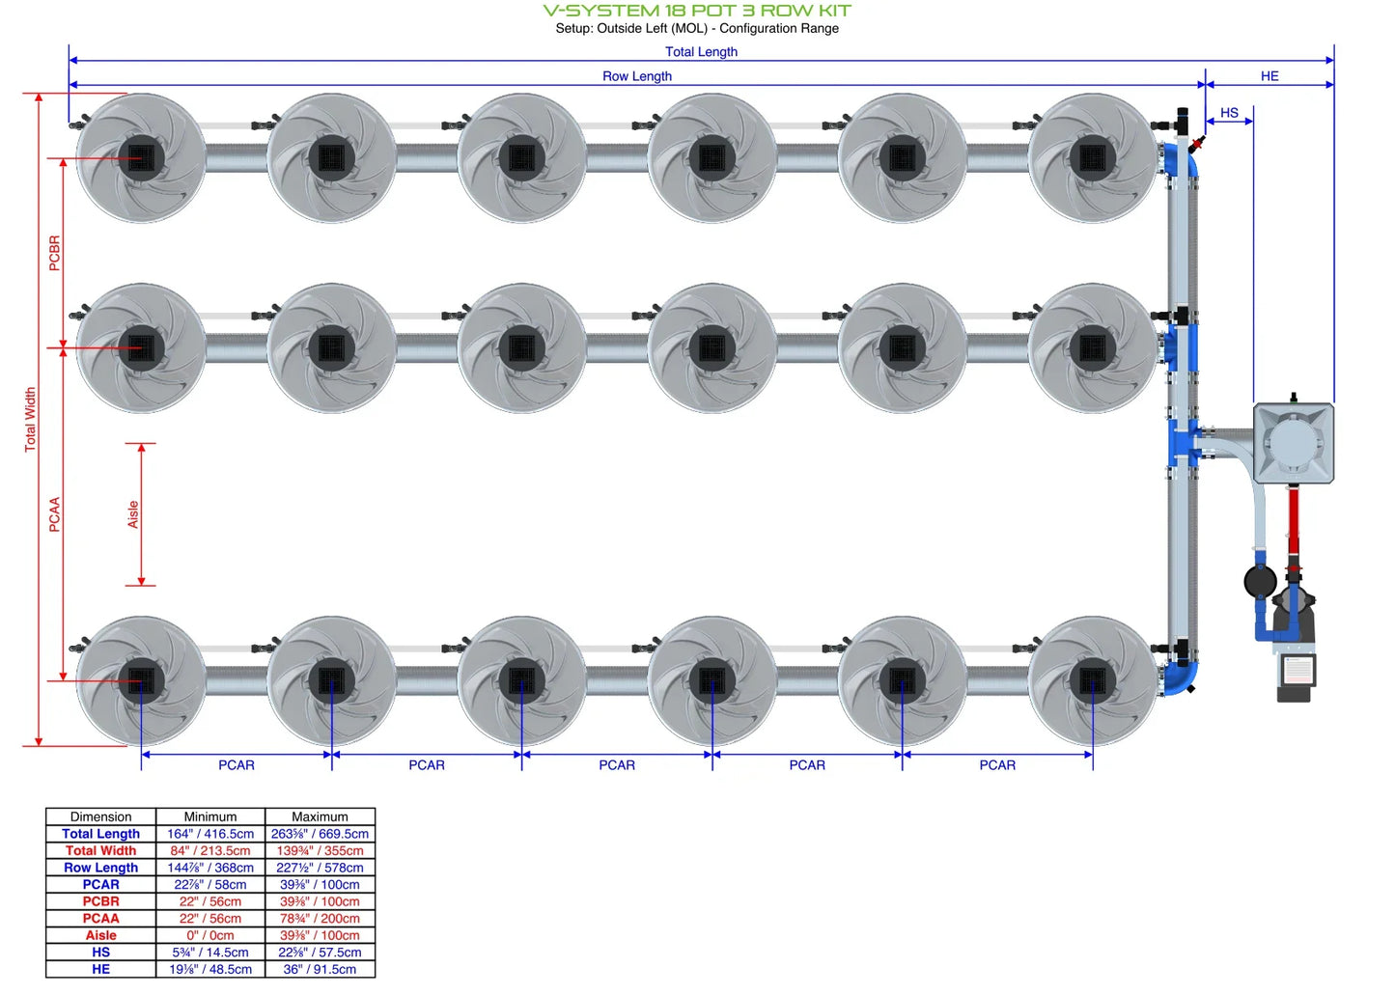Click the pump unit below the reservoir
The width and height of the screenshot is (1395, 995).
coord(1295,642)
